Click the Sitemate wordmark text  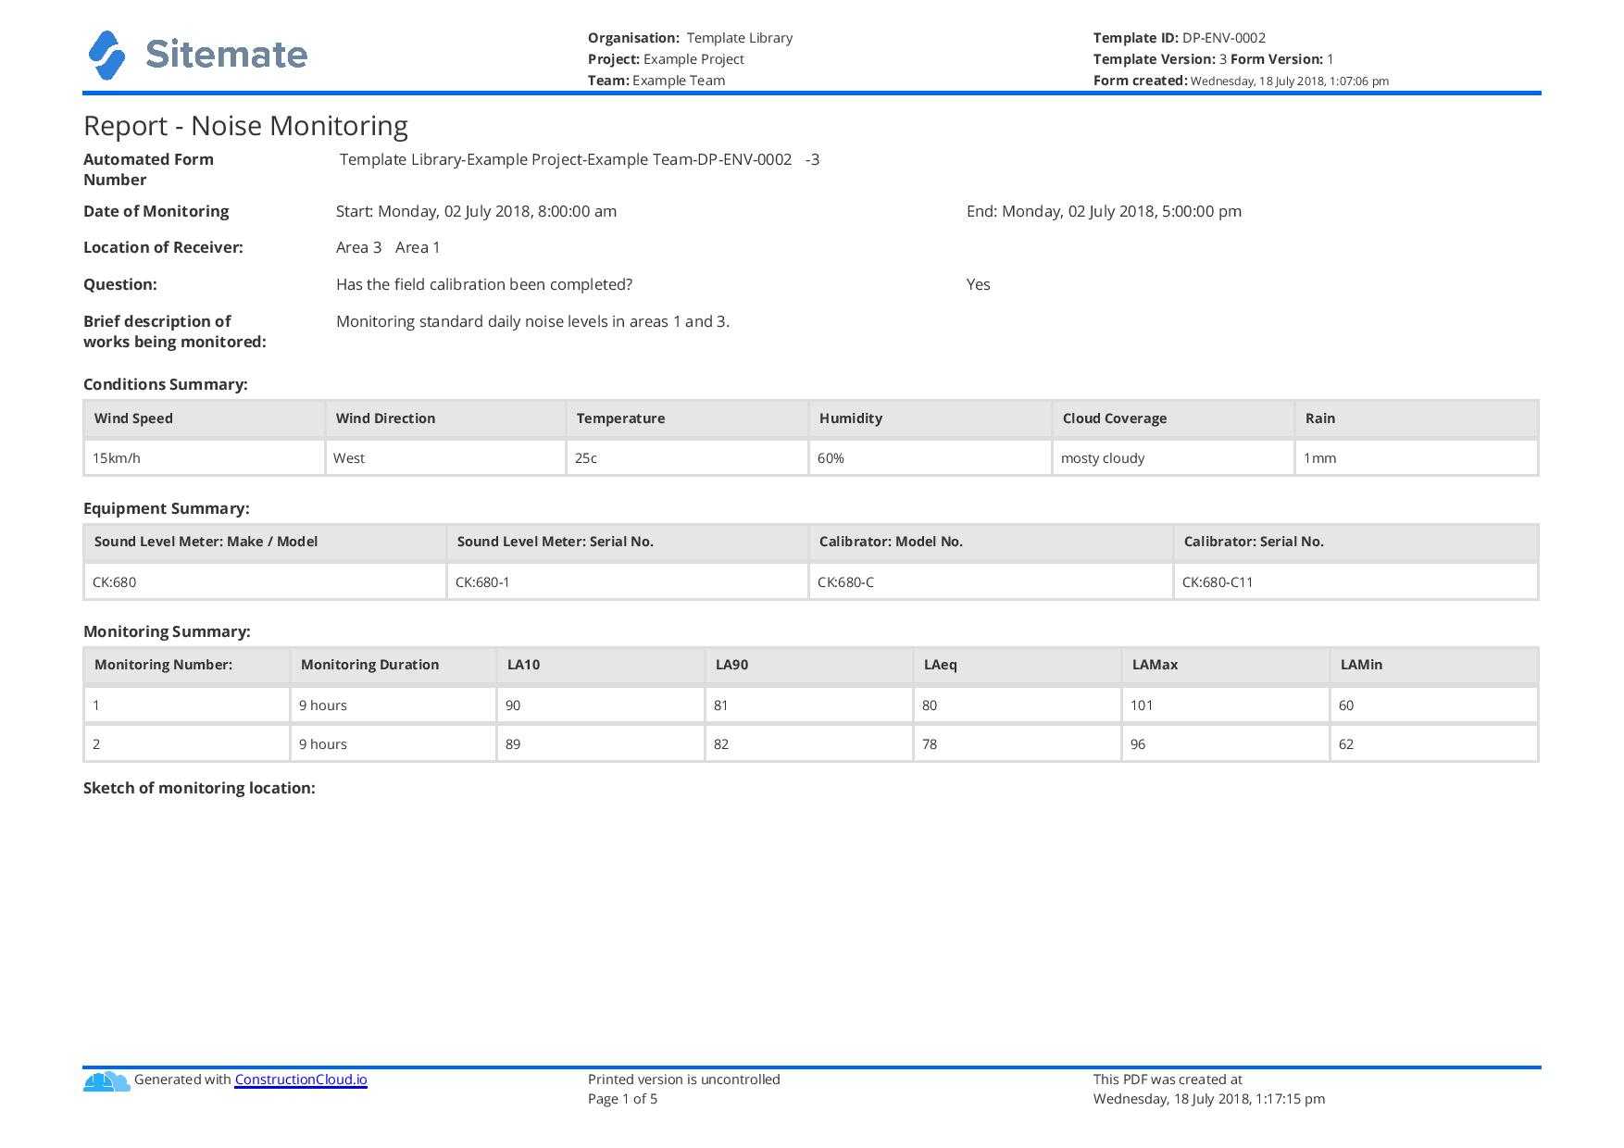[x=226, y=55]
